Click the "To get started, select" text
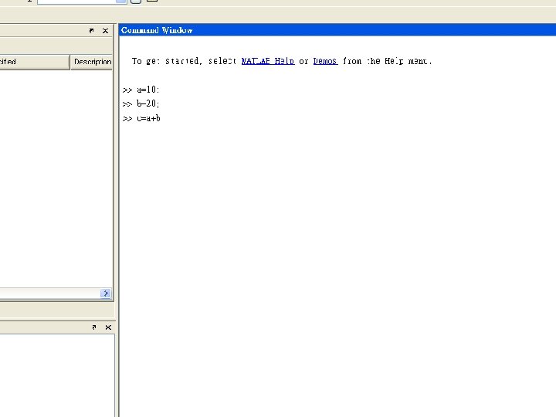This screenshot has width=556, height=417. click(184, 61)
